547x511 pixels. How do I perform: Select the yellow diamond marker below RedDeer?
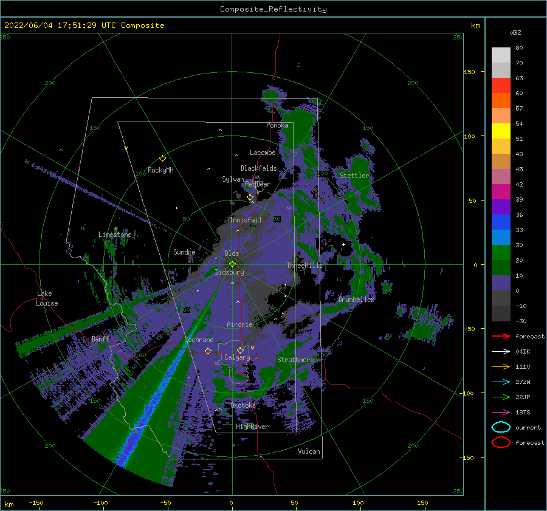(x=250, y=197)
